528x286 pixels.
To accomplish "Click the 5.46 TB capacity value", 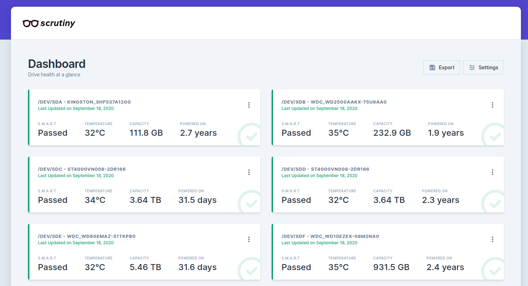I will click(146, 267).
